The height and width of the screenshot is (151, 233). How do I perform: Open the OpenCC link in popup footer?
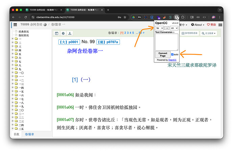click(172, 60)
